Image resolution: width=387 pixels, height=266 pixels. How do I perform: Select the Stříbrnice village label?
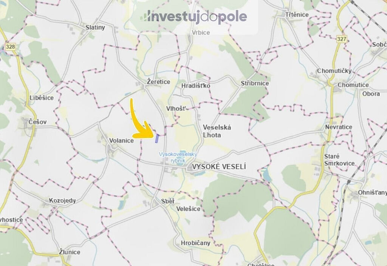coord(255,83)
